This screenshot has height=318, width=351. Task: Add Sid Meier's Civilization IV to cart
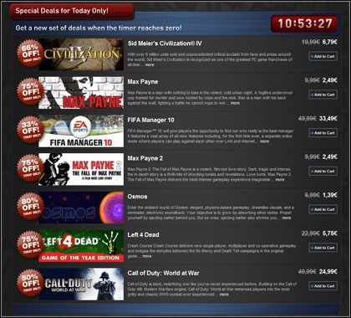click(x=323, y=56)
